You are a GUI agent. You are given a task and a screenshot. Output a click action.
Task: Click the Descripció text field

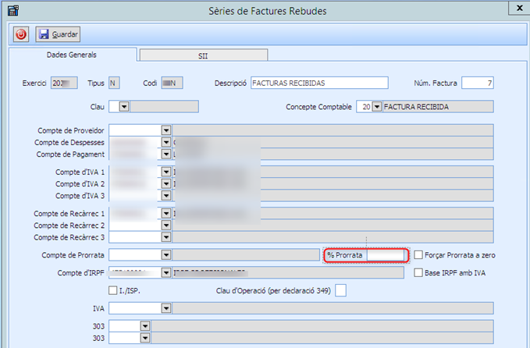point(318,83)
